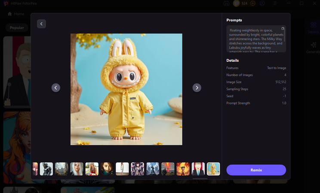Image resolution: width=320 pixels, height=193 pixels.
Task: Select the blonde woman in red thumbnail
Action: (92, 169)
